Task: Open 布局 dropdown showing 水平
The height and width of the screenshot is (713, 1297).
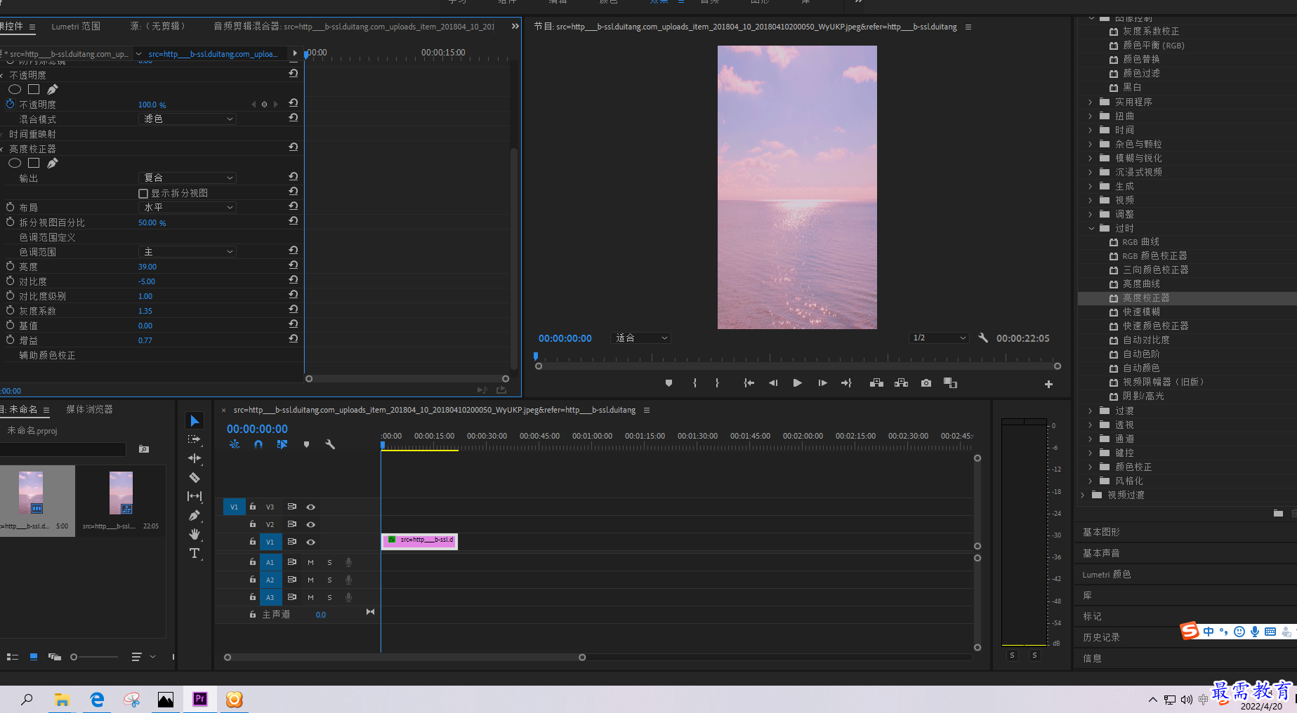Action: point(187,207)
